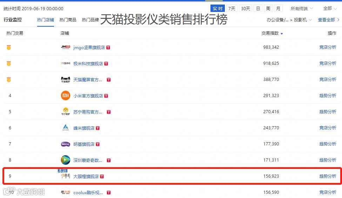Open the 全部 filter dropdown
342x198 pixels.
330,8
